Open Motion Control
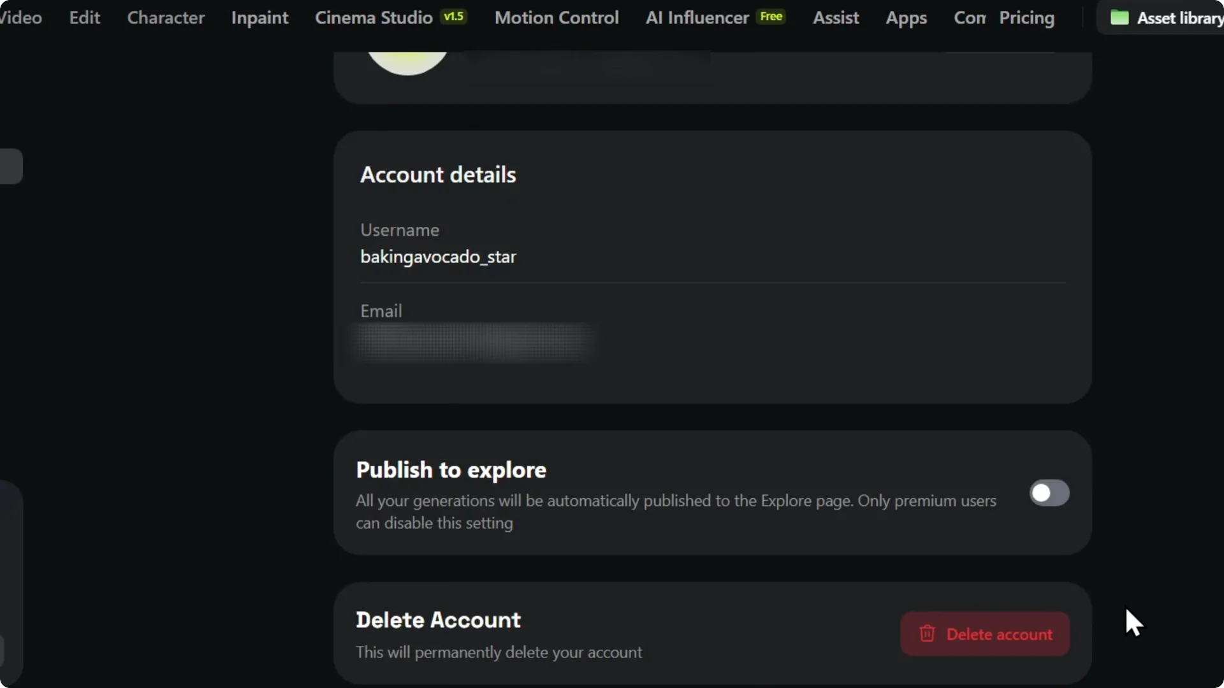Screen dimensions: 1224x688 pyautogui.click(x=555, y=17)
